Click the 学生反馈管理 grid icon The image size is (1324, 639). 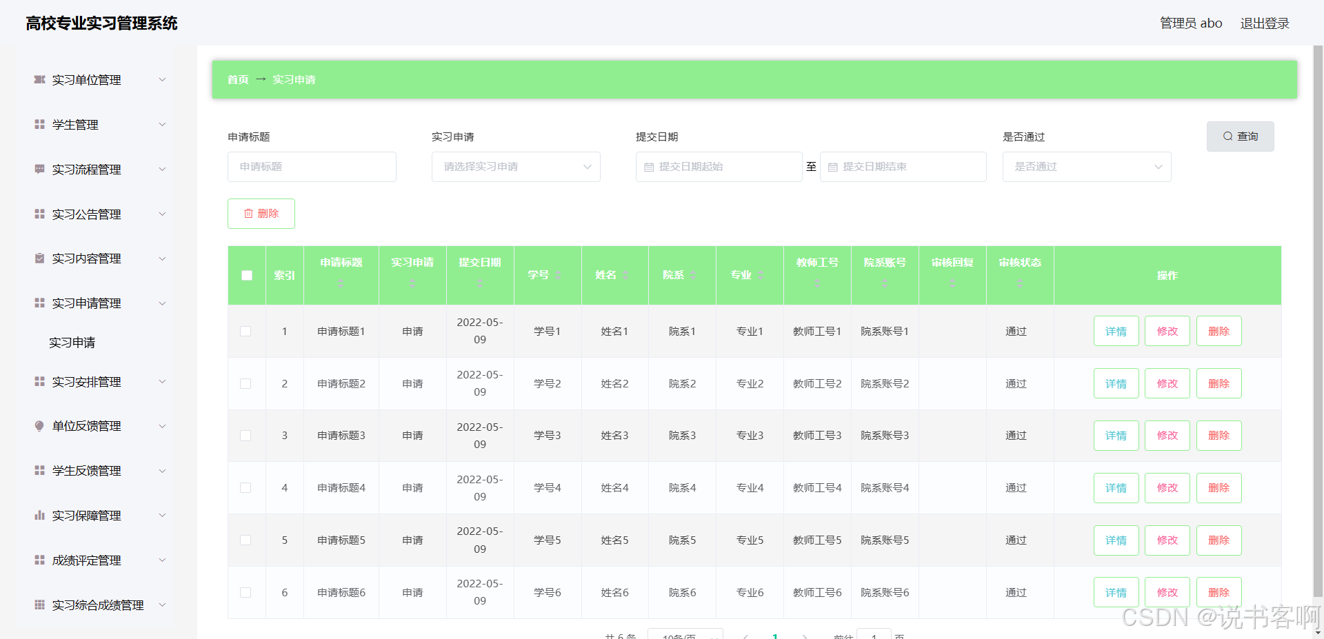click(x=40, y=471)
